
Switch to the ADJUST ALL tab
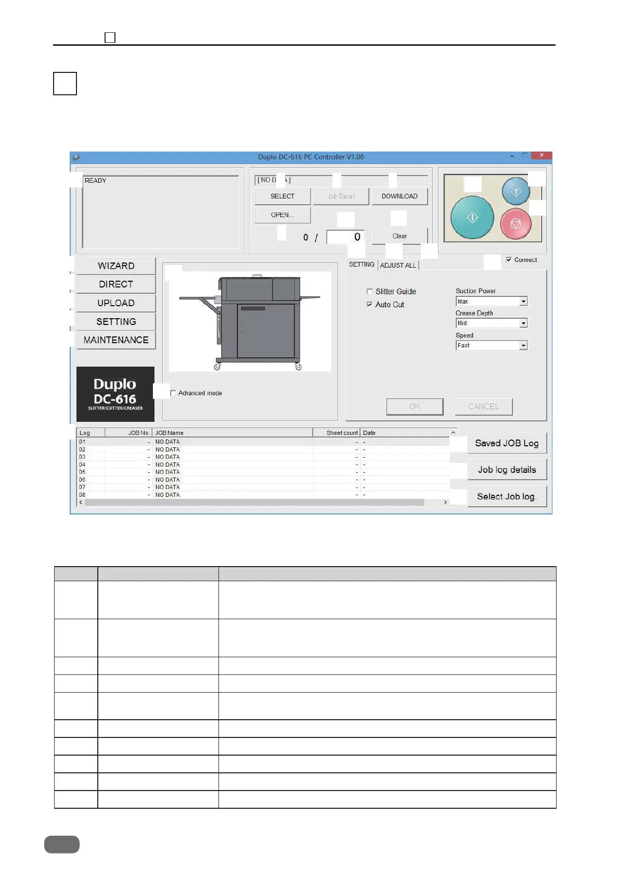click(x=398, y=265)
